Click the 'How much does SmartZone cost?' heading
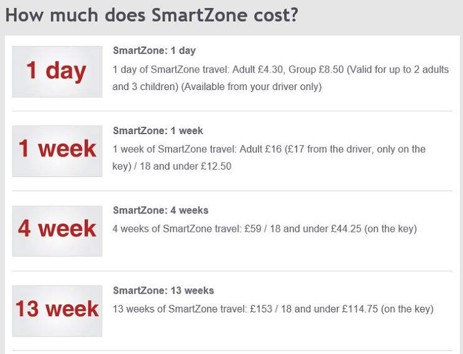 click(152, 16)
